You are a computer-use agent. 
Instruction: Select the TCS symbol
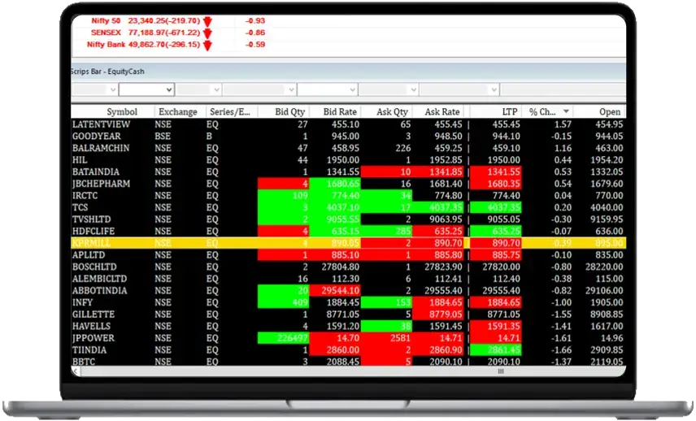click(x=80, y=207)
